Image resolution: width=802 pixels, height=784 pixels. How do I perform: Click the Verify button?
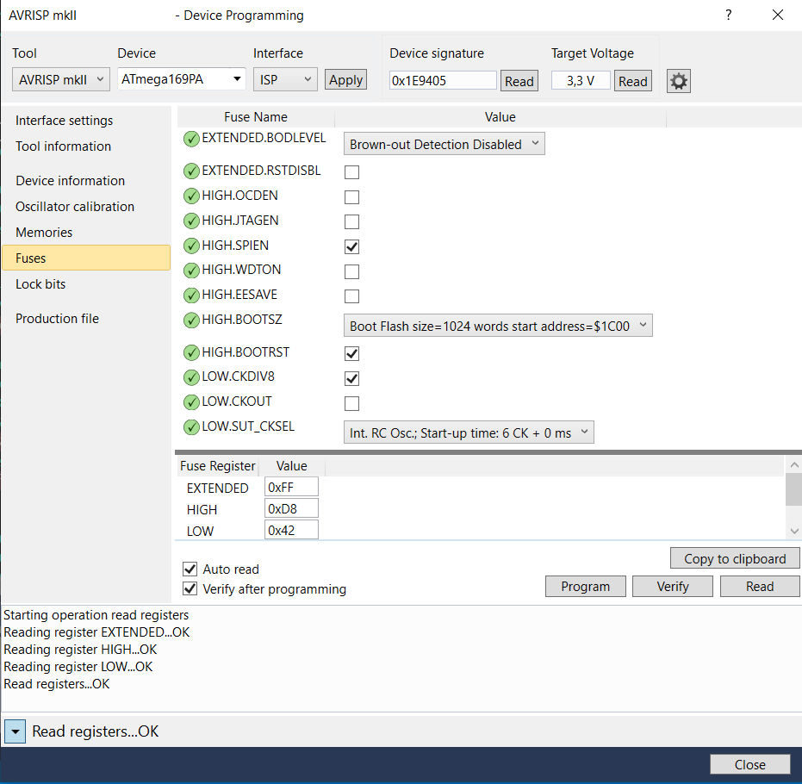673,586
